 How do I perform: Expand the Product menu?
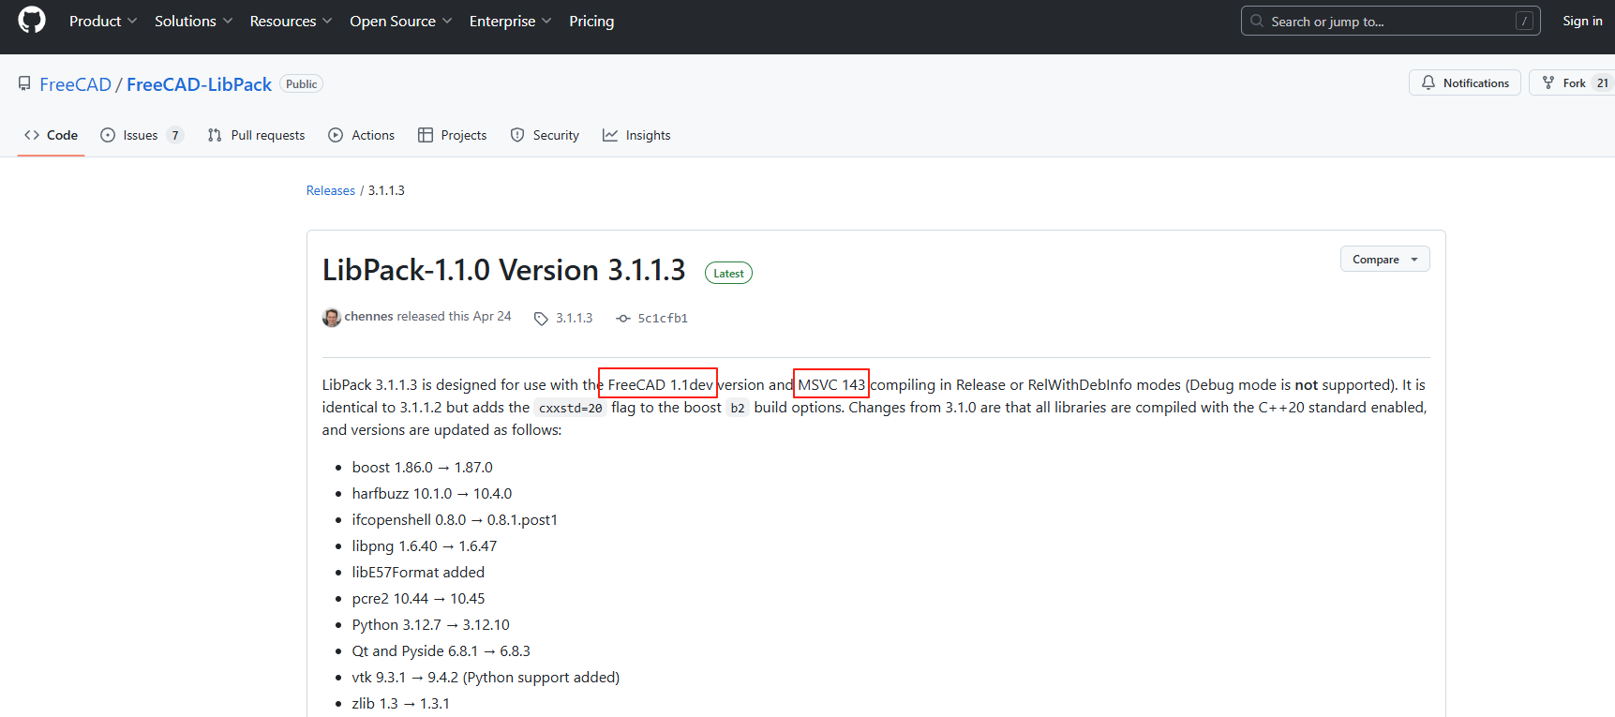click(x=103, y=21)
